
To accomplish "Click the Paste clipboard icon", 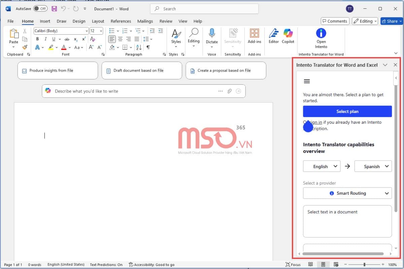I will coord(14,34).
